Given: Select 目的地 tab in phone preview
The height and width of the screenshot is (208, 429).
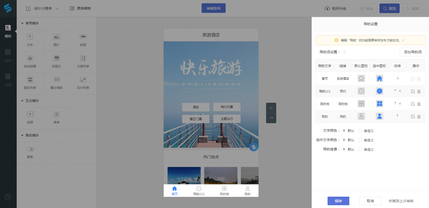Looking at the screenshot, I should click(x=224, y=191).
